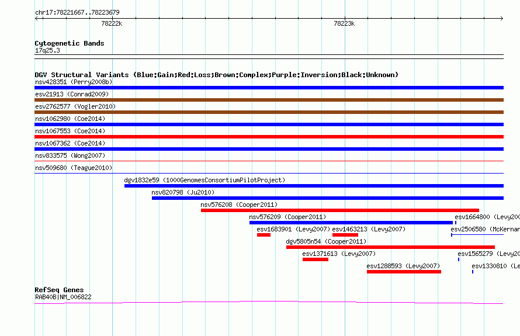
Task: Select the brown esv2762577 variant bar
Action: 269,112
